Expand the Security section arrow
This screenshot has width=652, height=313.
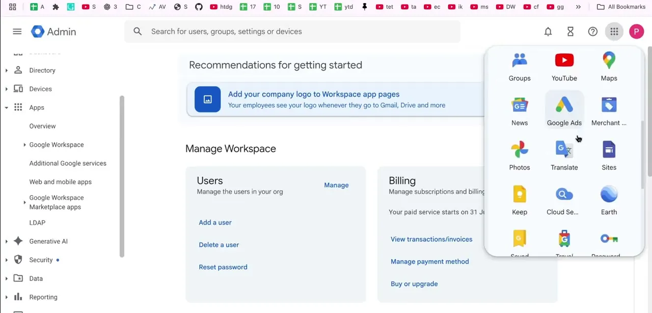click(6, 260)
